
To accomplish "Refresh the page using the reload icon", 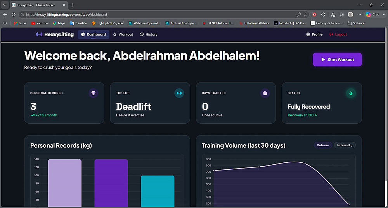I will 14,15.
